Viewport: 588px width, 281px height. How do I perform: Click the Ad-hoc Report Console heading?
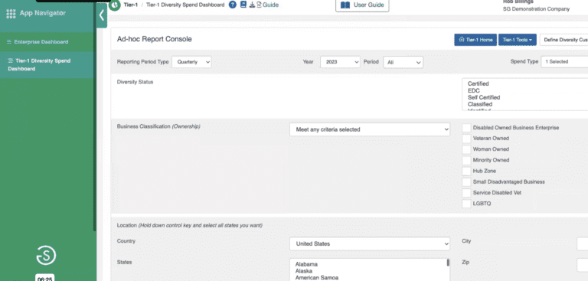click(x=155, y=39)
